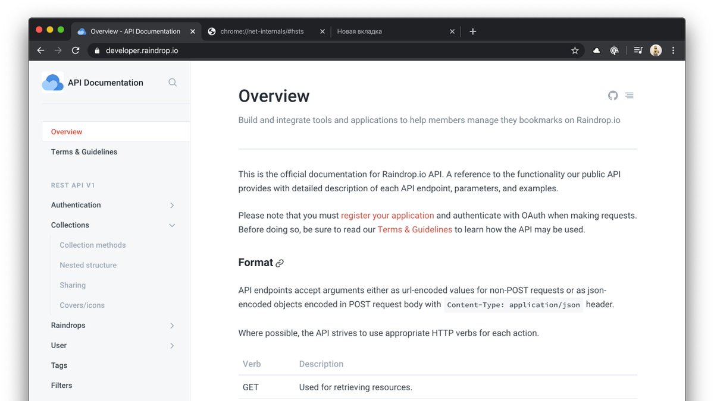Open the Raindrop API Documentation search
This screenshot has height=401, width=714.
coord(172,83)
